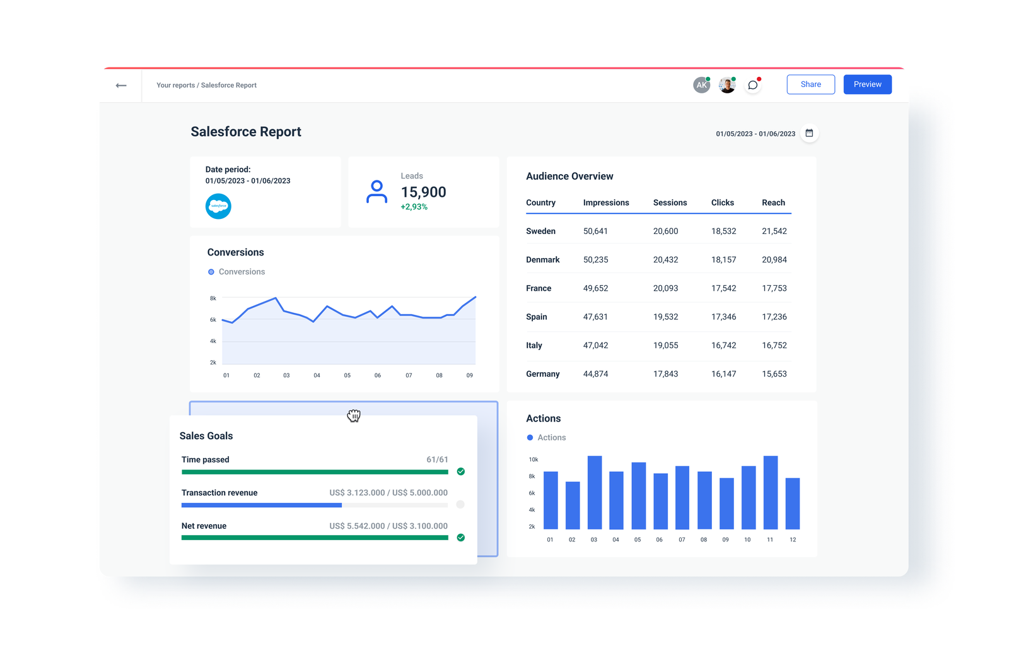Click the person icon on the Leads card
The image size is (1009, 653).
point(376,192)
